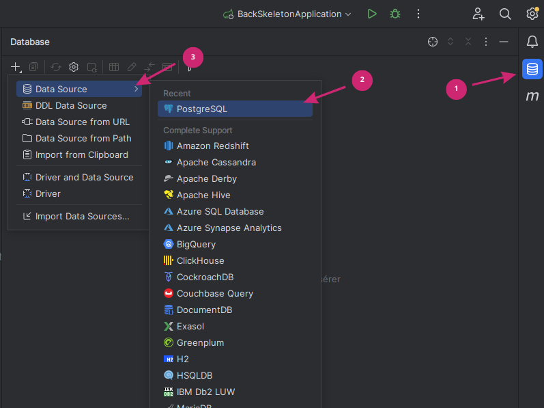Click the Code With Me add-user icon
Image resolution: width=544 pixels, height=408 pixels.
[478, 14]
